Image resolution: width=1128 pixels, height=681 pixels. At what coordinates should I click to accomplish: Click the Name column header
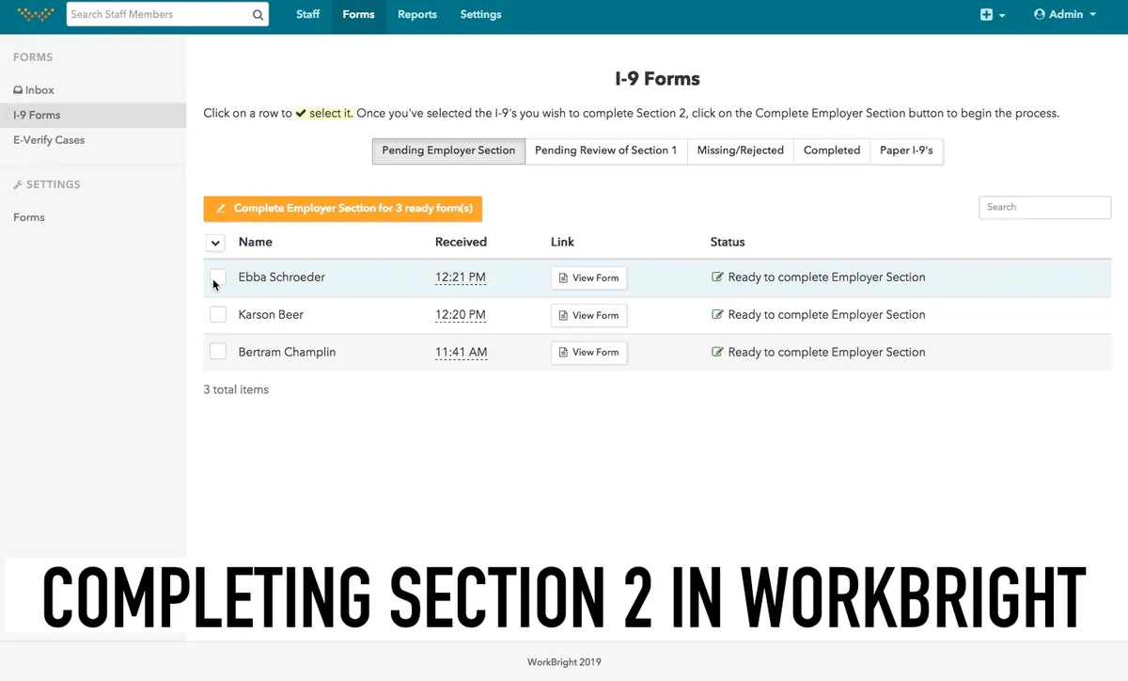click(x=256, y=242)
